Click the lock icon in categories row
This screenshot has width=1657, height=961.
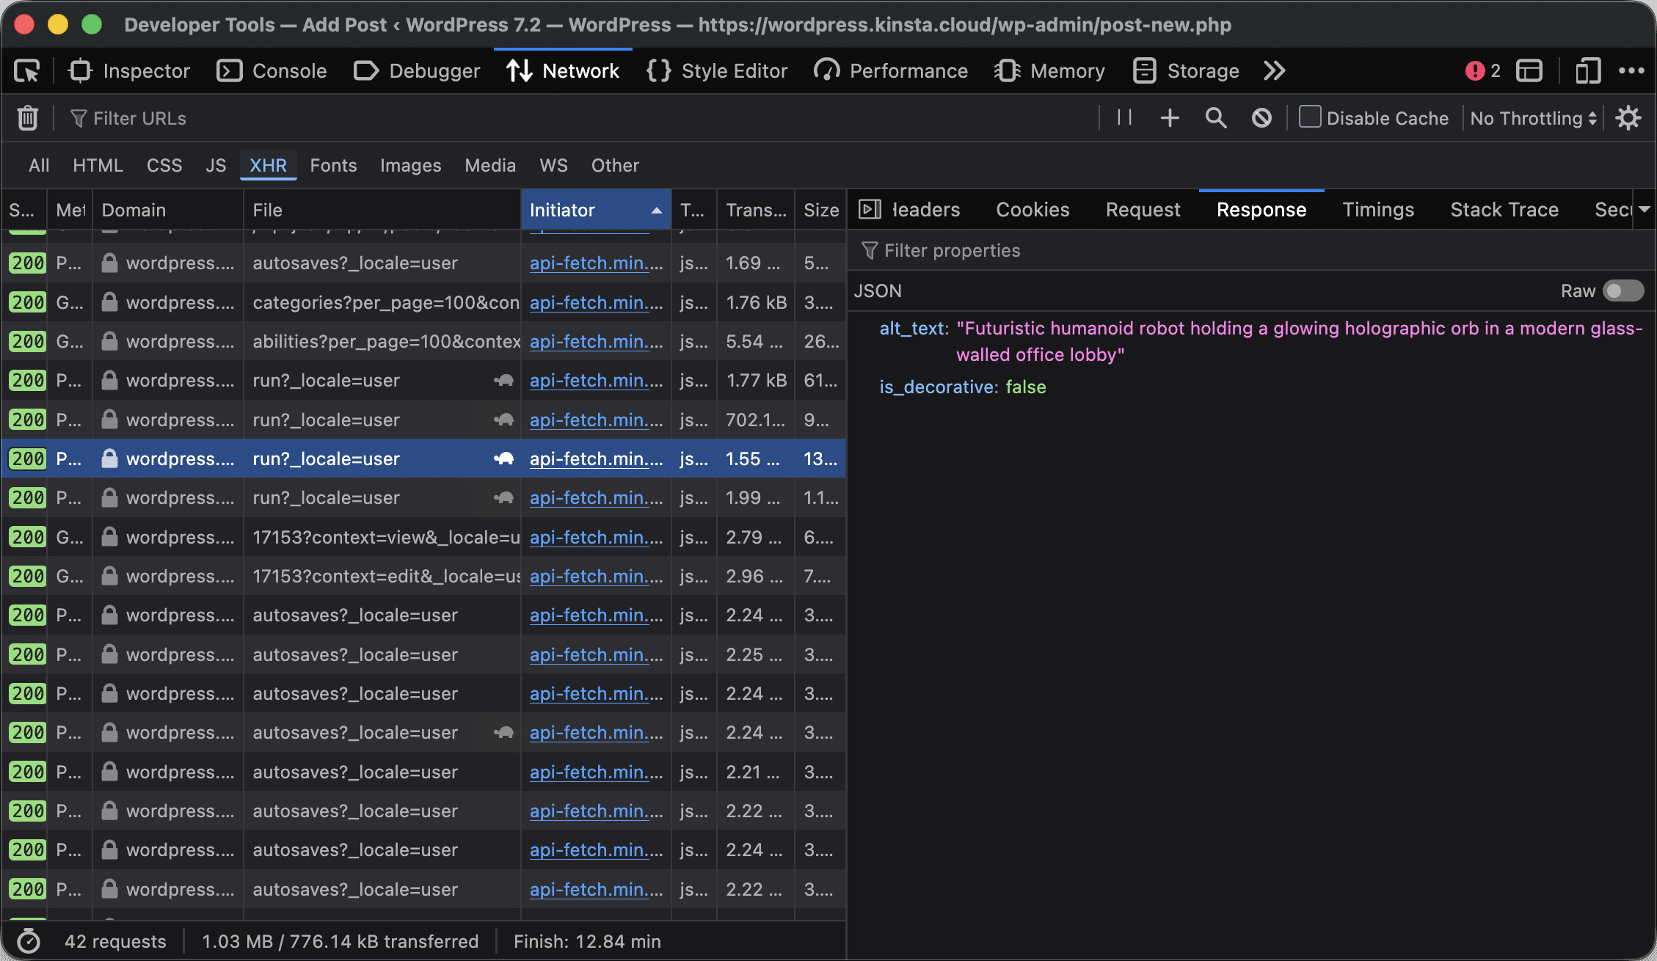point(109,302)
